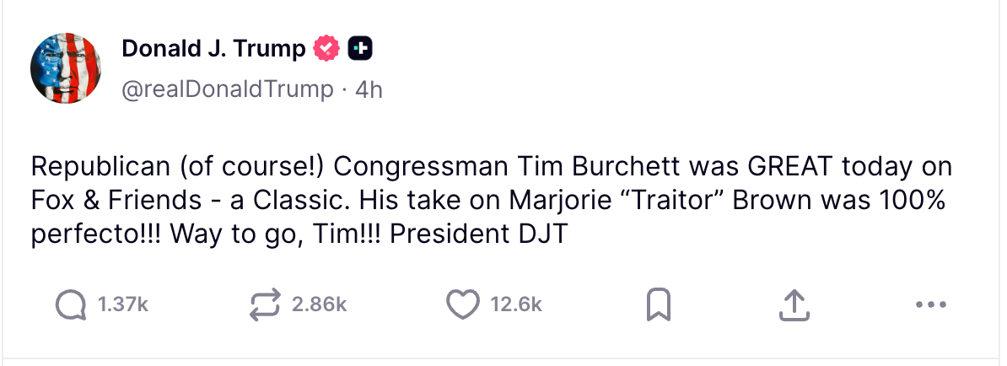Click the post's first line mentioning Tim Burchett
Screen dimensions: 1007x366
[491, 166]
